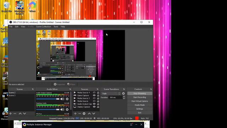
Task: Open the Scene Collection menu
Action: coord(43,27)
